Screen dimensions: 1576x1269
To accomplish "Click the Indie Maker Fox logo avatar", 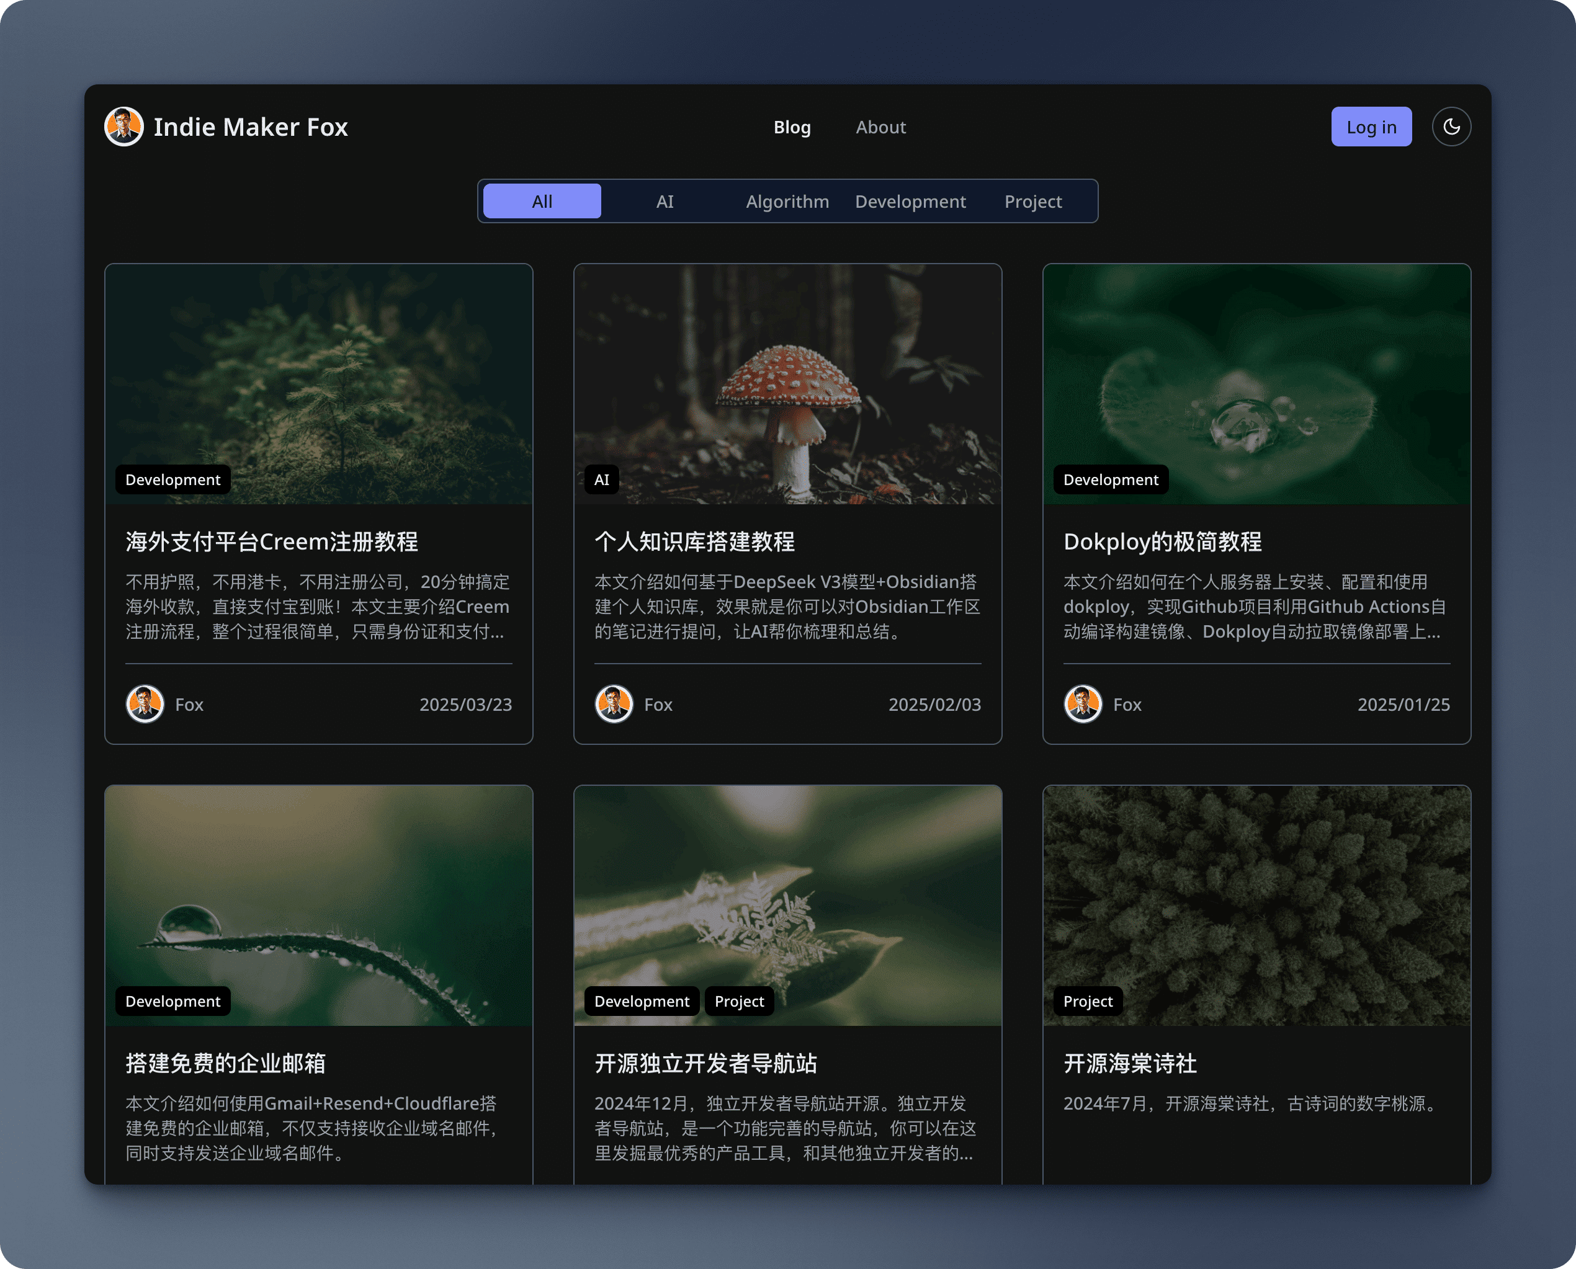I will [x=123, y=127].
